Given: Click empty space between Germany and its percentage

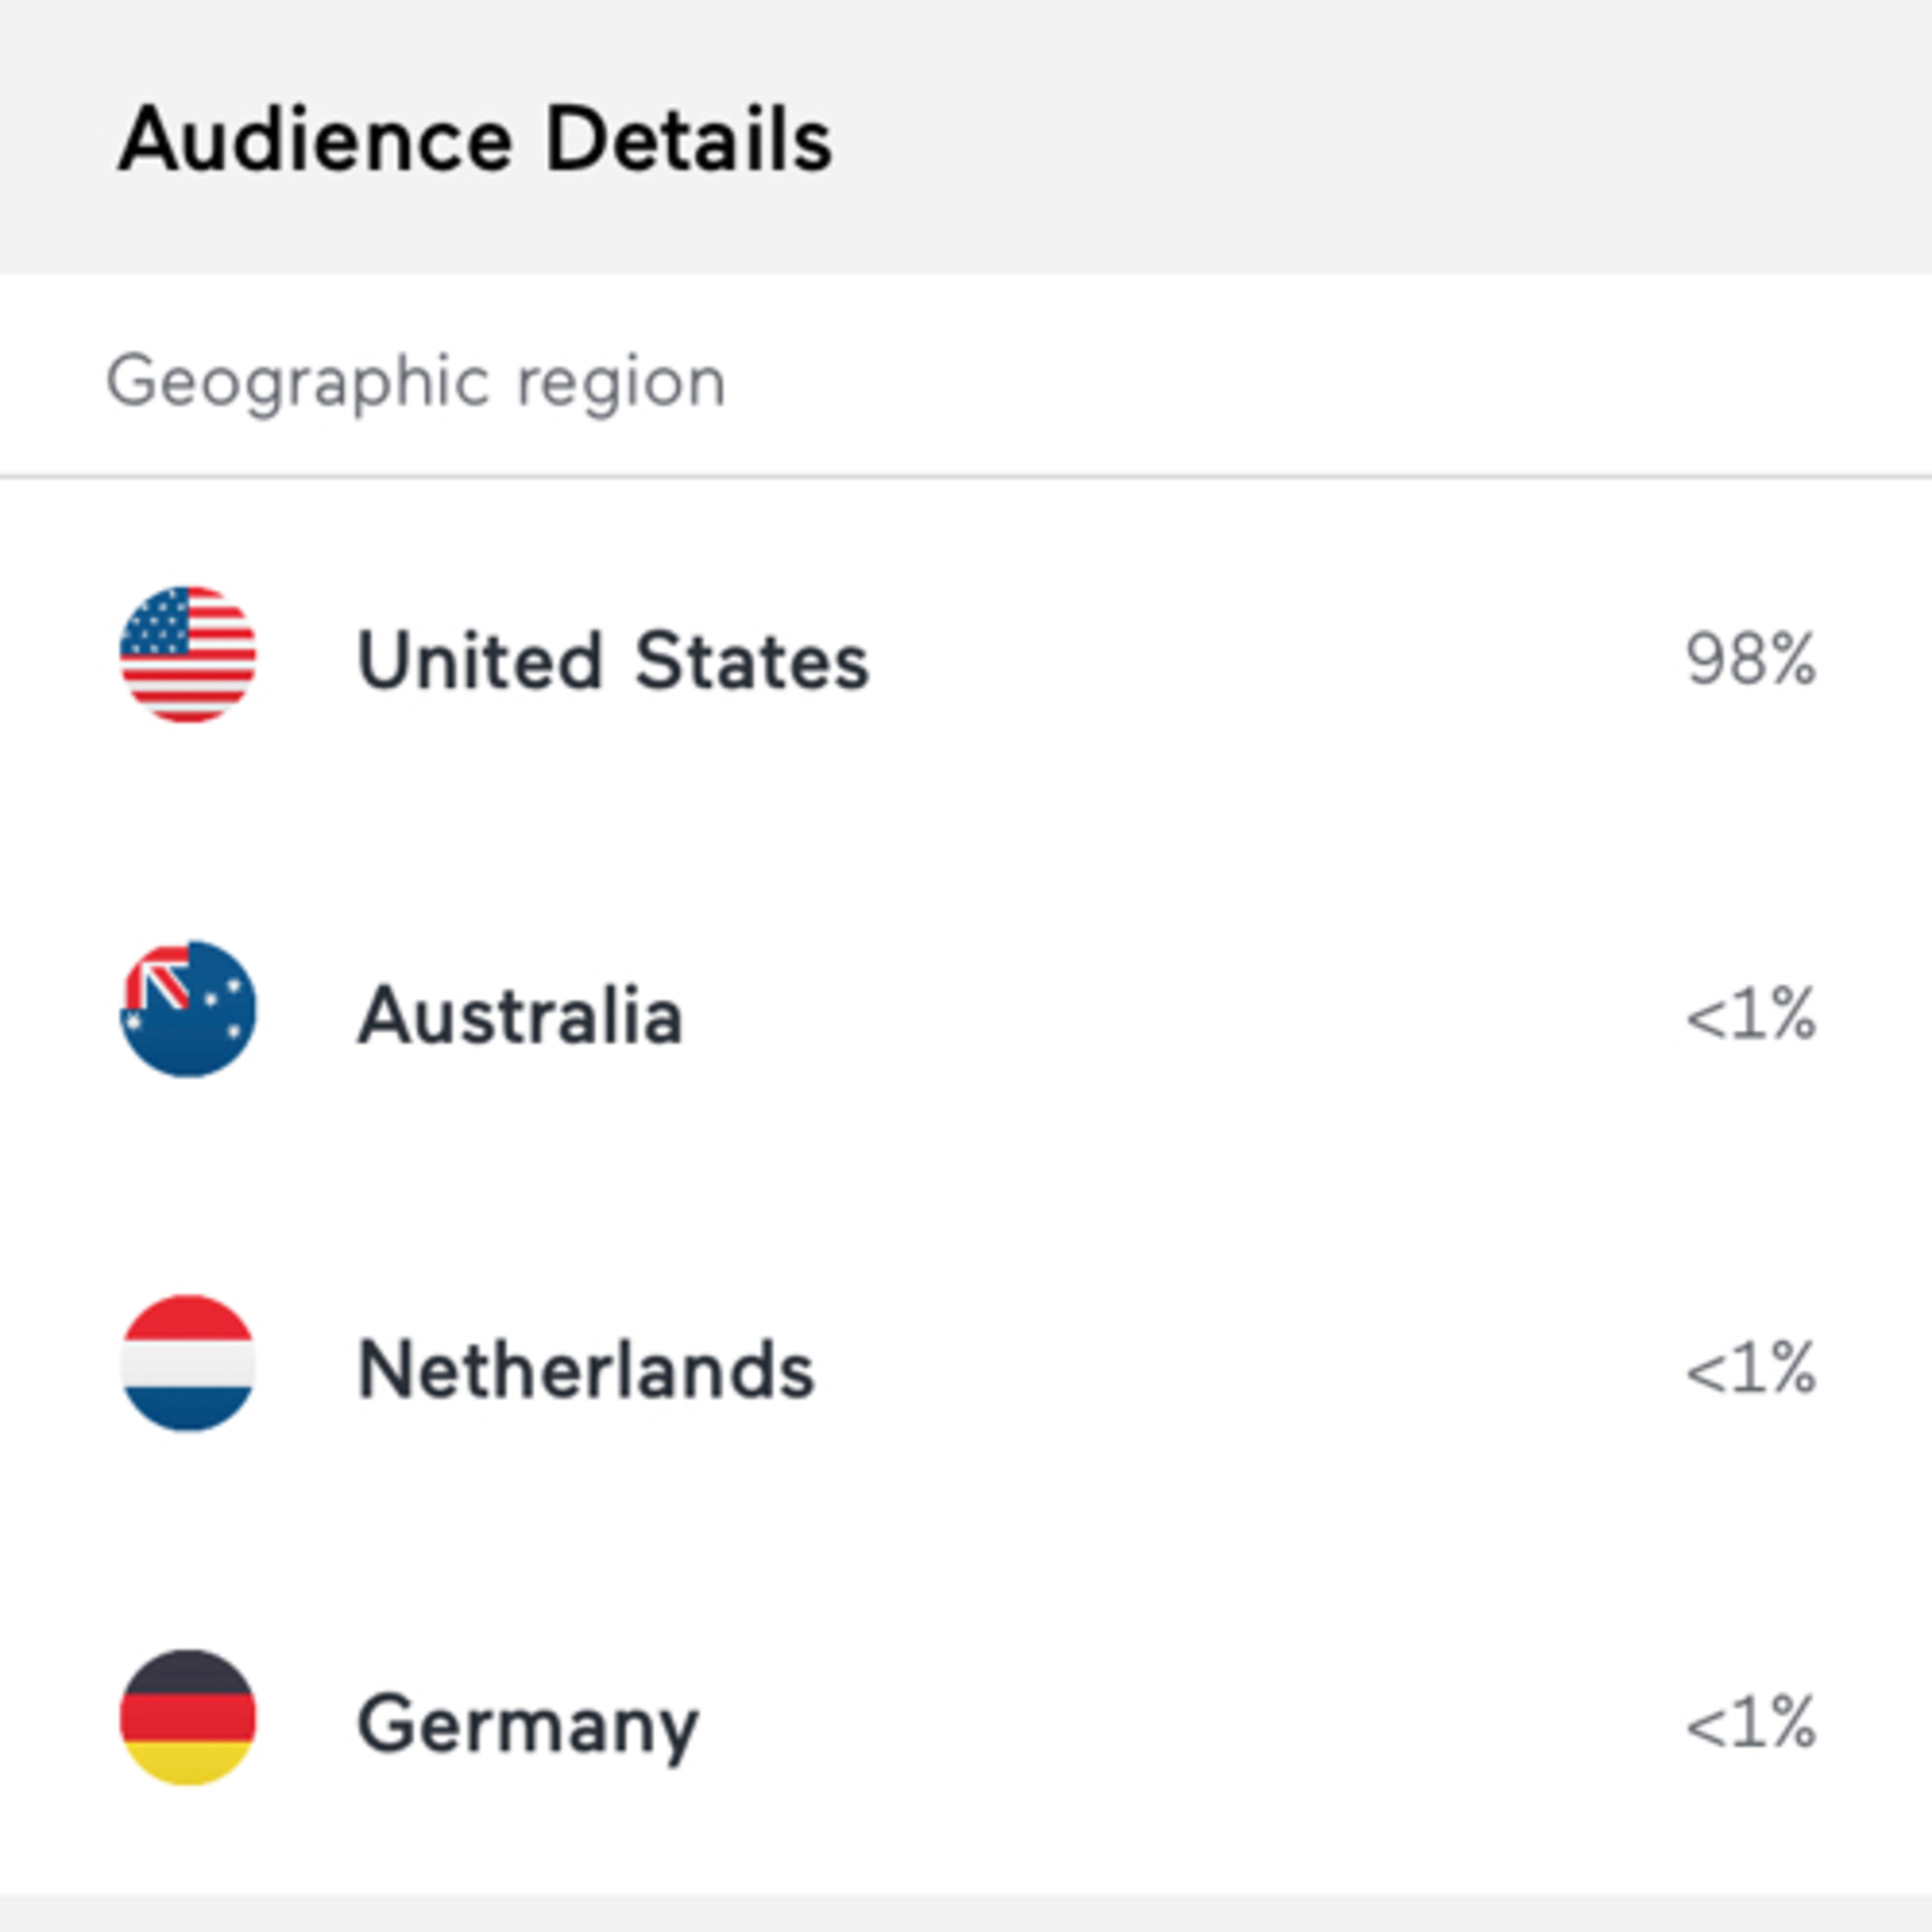Looking at the screenshot, I should tap(1190, 1723).
